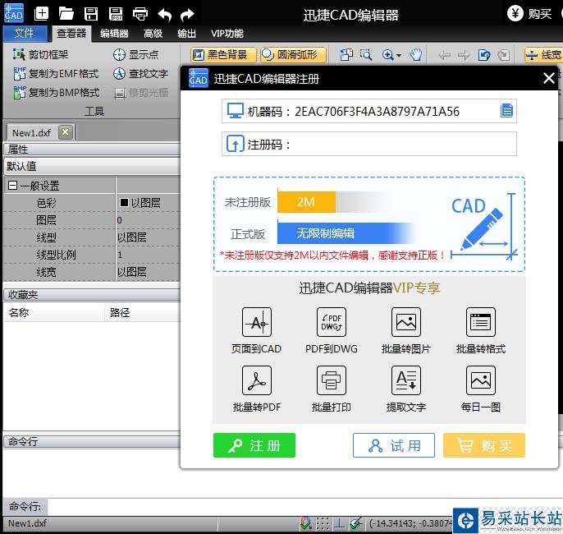Toggle Show Points (显示点)

pos(135,54)
